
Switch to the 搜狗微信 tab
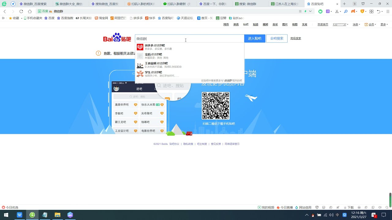(107, 4)
